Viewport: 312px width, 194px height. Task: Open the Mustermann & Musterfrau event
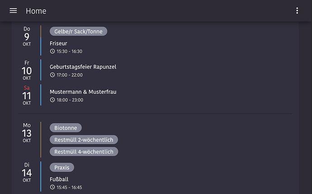[83, 92]
